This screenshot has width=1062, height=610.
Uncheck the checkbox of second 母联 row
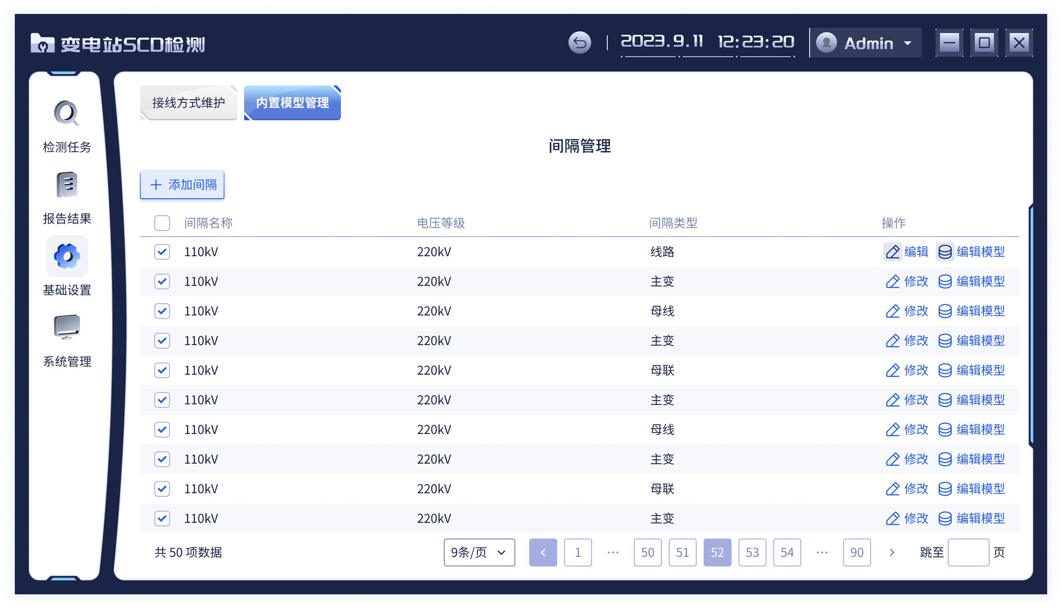click(x=162, y=489)
